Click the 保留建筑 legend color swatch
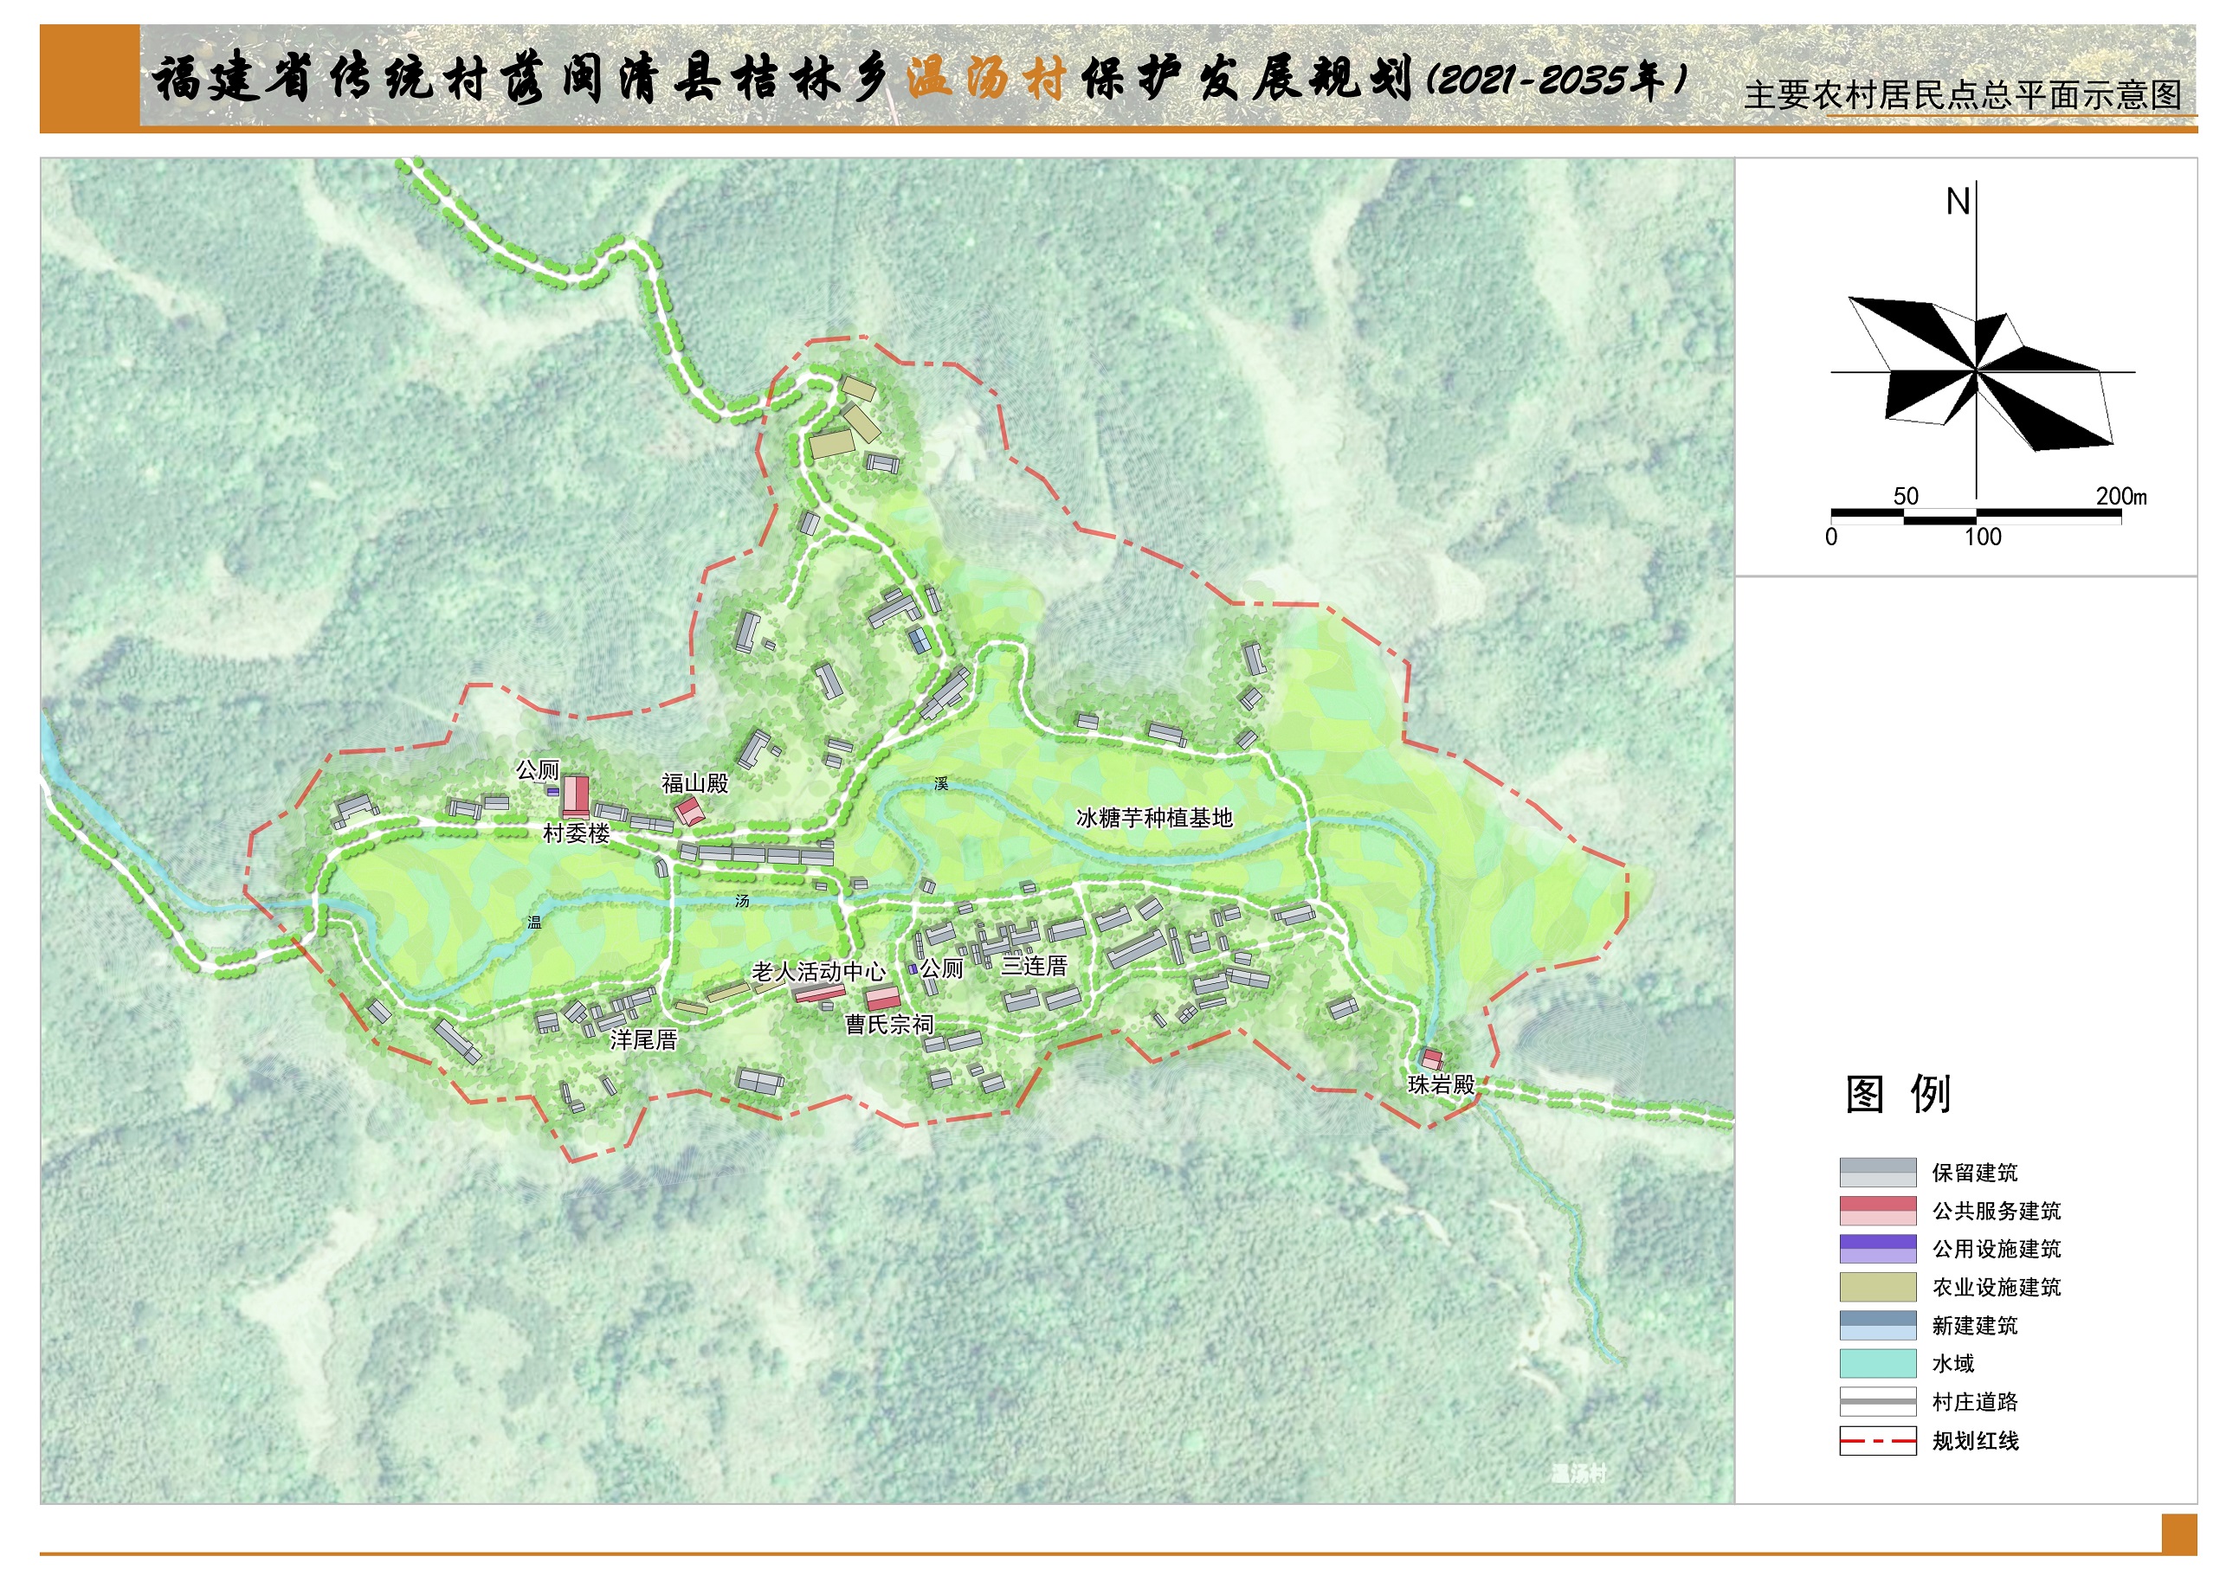 pos(1877,1172)
